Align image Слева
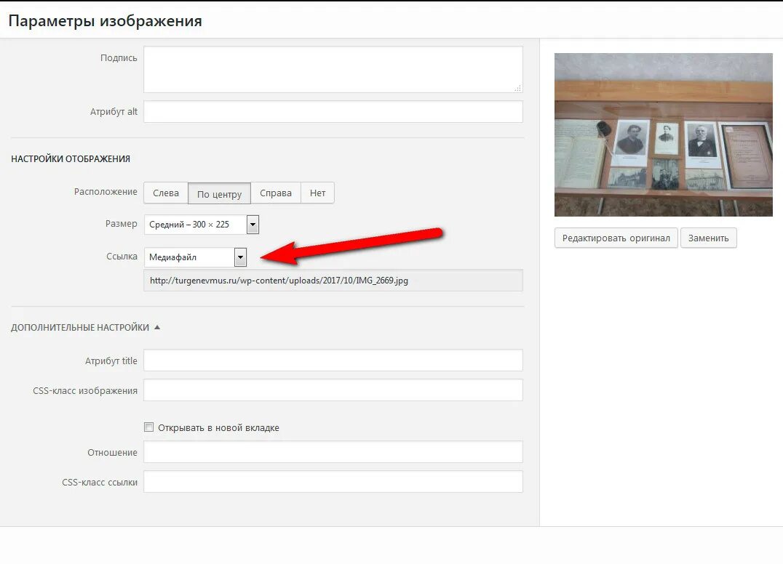 (166, 193)
